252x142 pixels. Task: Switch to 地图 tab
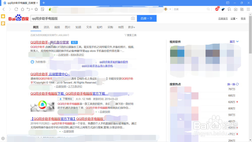[121, 27]
